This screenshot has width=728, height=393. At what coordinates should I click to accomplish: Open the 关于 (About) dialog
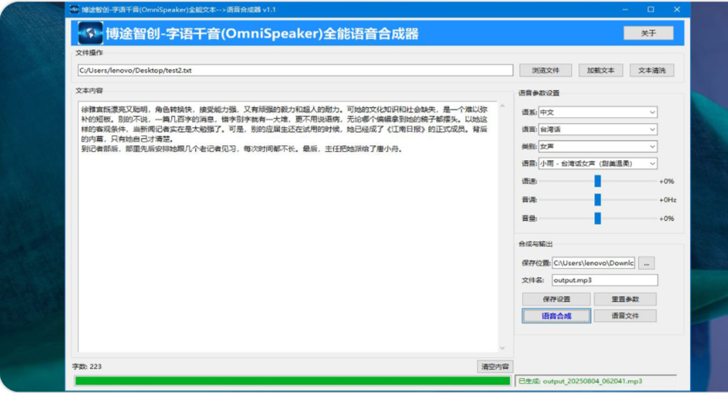click(x=648, y=33)
